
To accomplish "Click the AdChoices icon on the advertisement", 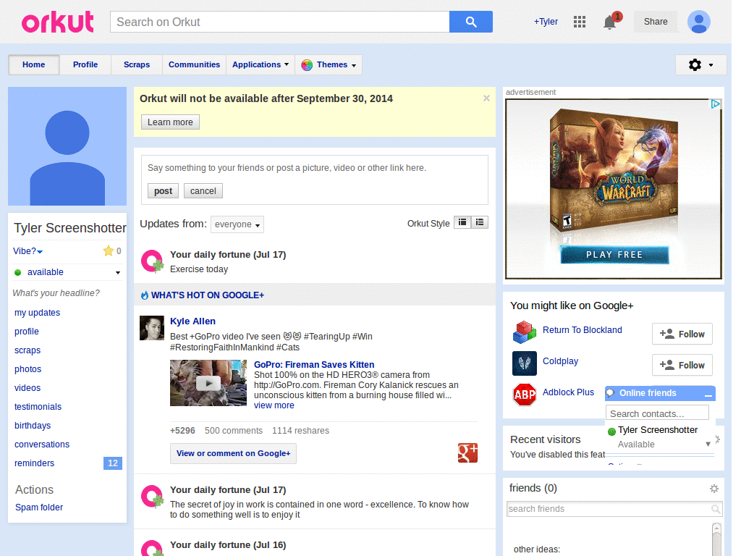I will pyautogui.click(x=716, y=104).
